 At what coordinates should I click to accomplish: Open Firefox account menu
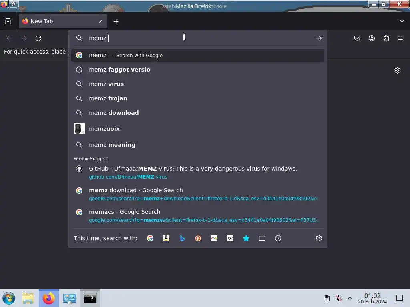[372, 38]
